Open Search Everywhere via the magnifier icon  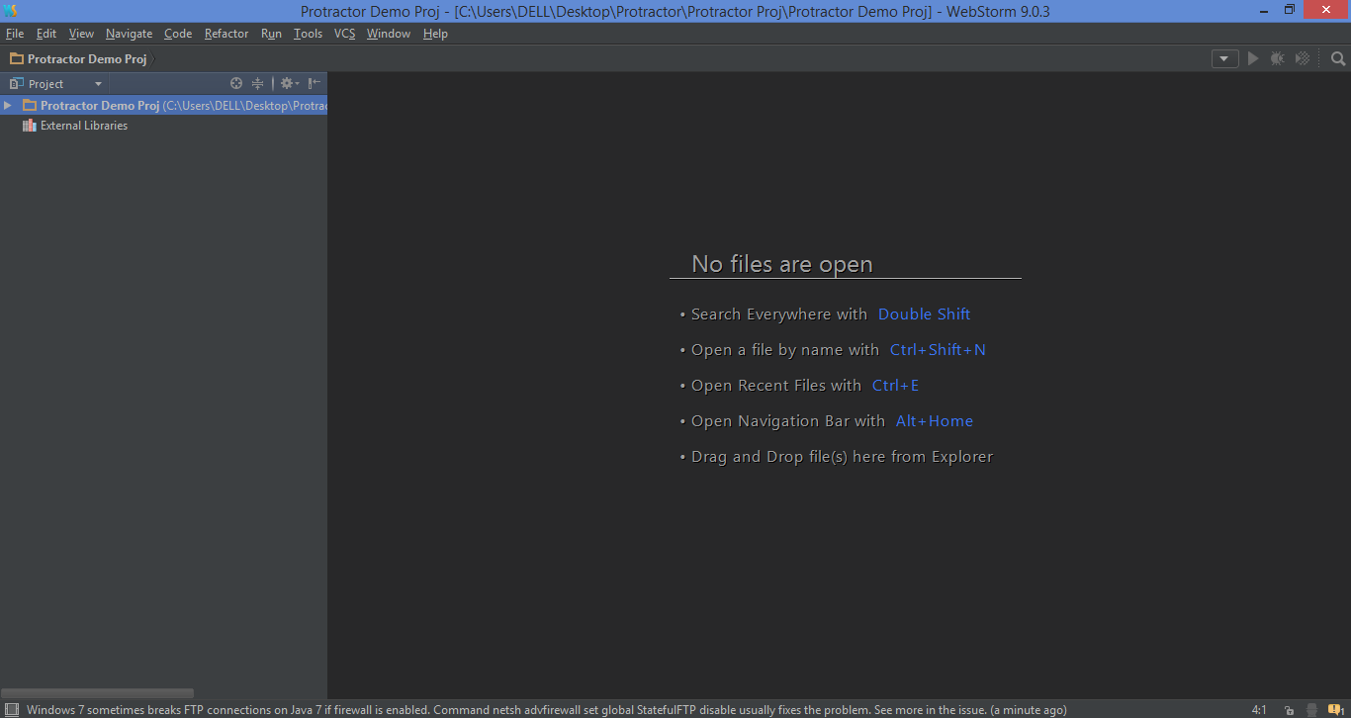[1337, 58]
